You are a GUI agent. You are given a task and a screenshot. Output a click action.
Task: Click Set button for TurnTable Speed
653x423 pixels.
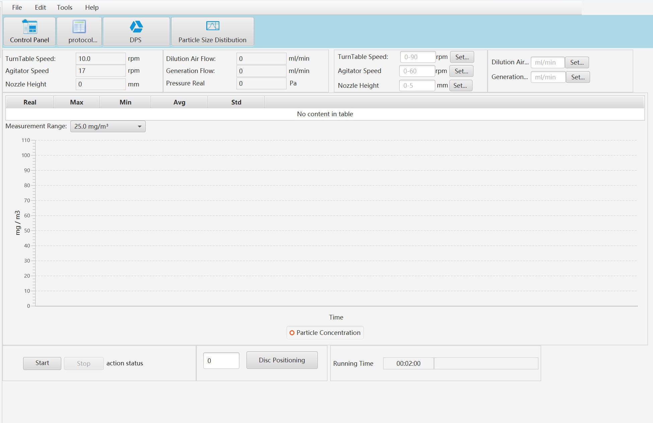(x=462, y=57)
